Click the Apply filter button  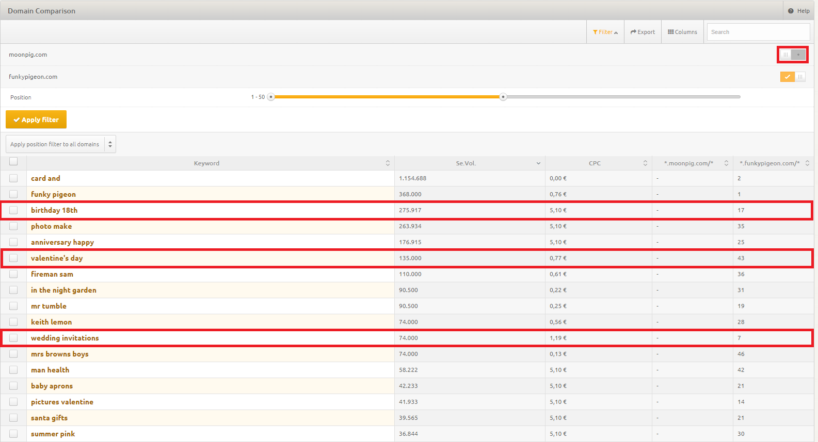pos(36,120)
